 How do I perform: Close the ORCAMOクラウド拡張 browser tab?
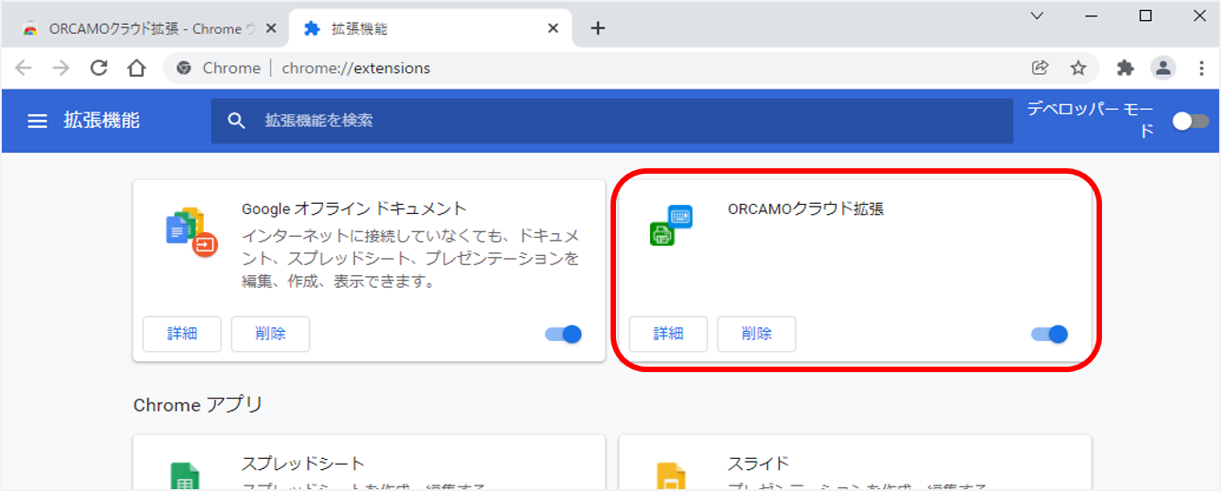pyautogui.click(x=270, y=28)
